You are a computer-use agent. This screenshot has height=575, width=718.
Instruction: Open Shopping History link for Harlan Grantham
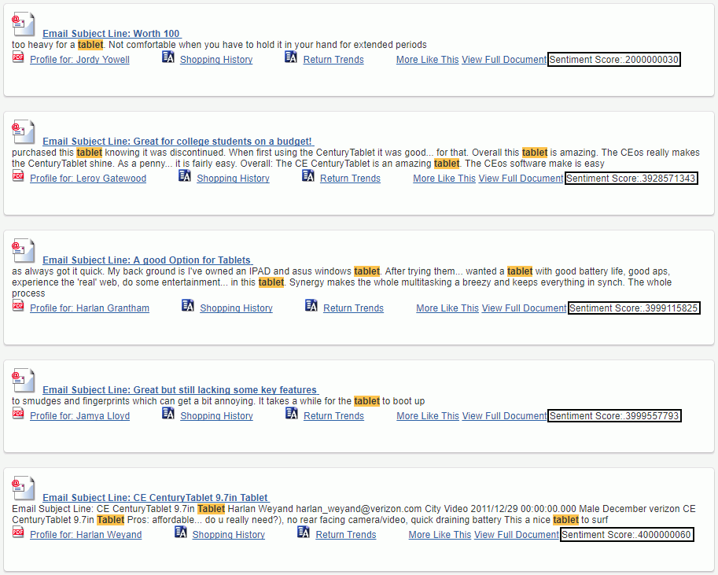pyautogui.click(x=236, y=308)
